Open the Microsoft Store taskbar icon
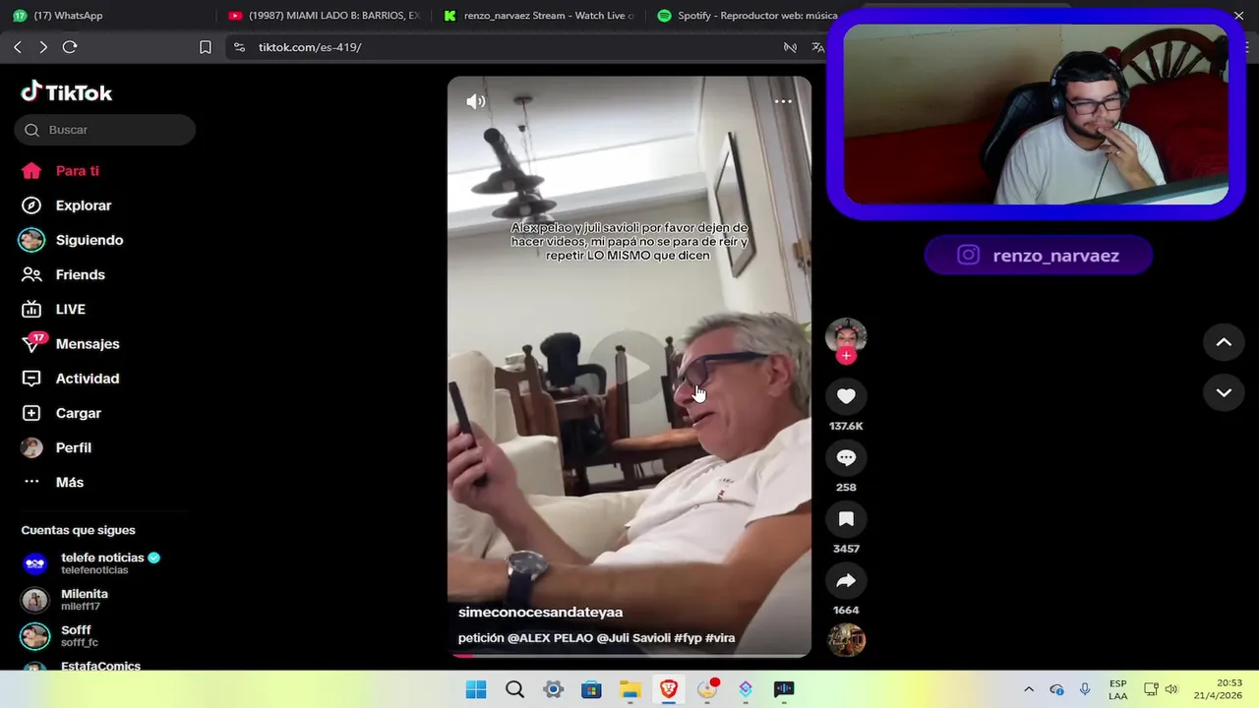This screenshot has width=1259, height=708. click(591, 689)
